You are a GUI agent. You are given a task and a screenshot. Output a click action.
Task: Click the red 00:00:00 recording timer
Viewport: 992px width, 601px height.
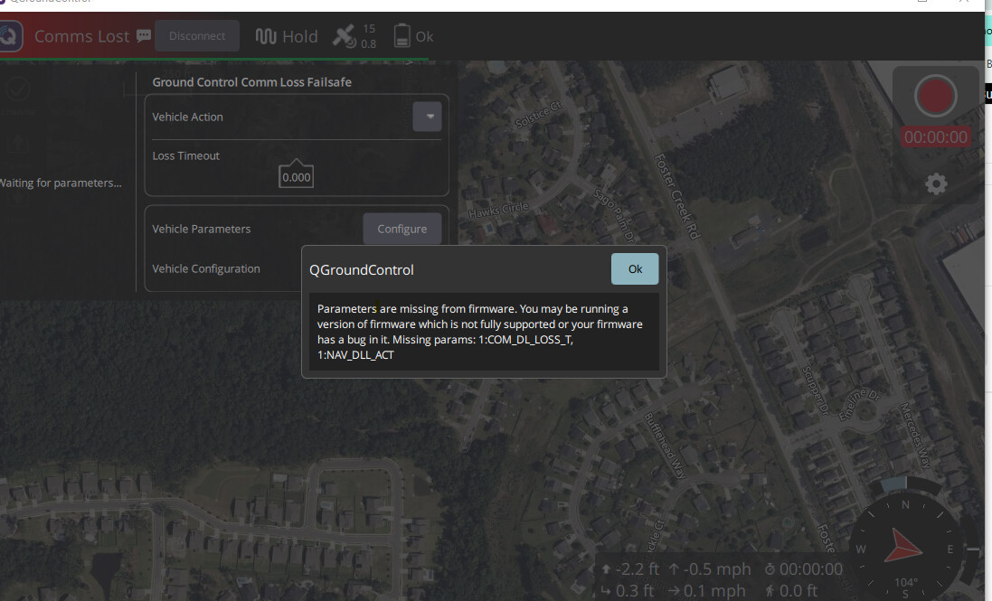click(x=935, y=137)
